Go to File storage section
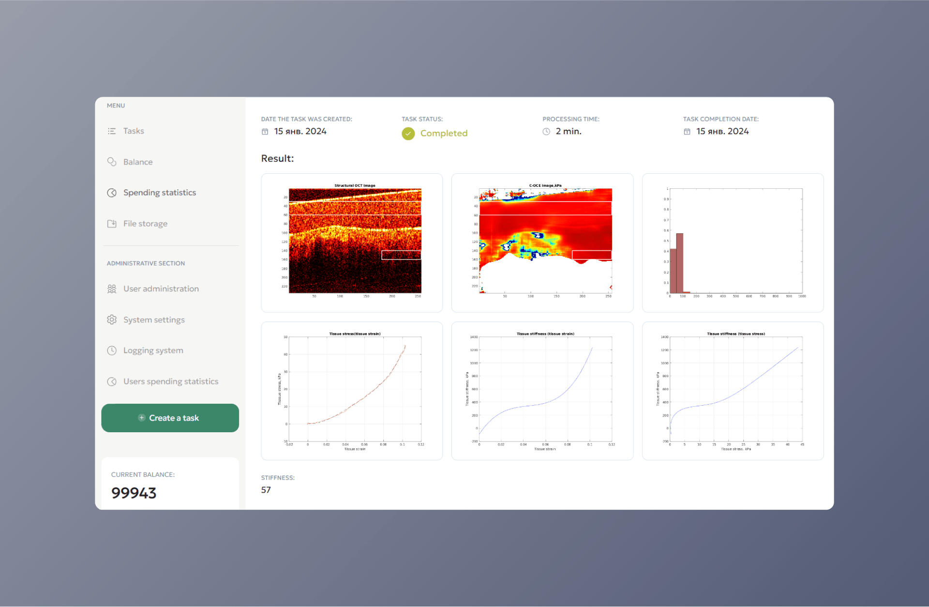The height and width of the screenshot is (607, 929). pyautogui.click(x=145, y=224)
